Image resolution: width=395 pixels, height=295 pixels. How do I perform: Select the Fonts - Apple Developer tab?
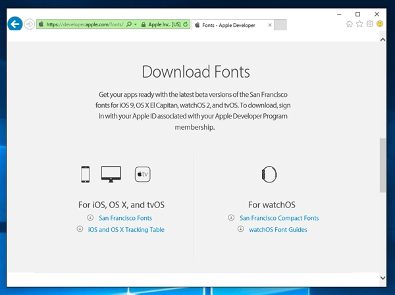(x=233, y=25)
